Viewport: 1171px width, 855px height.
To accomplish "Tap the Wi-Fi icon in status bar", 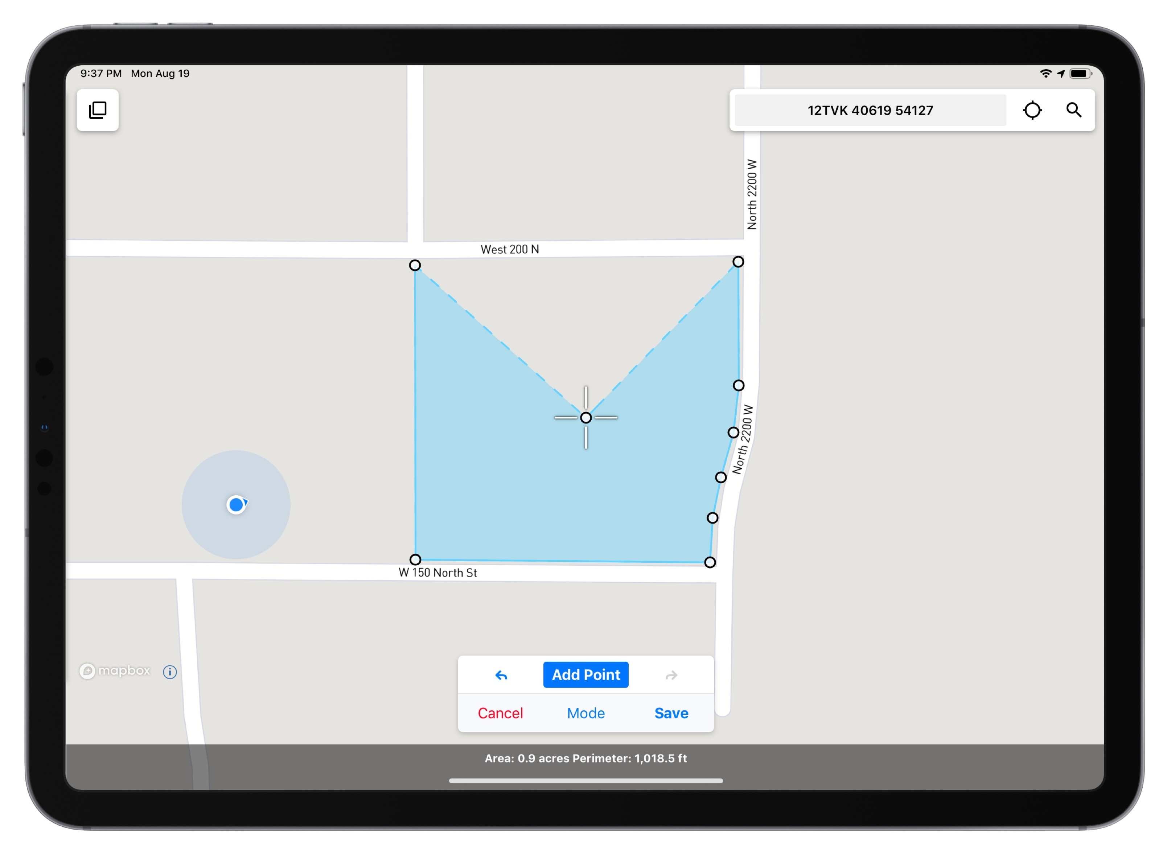I will pos(1045,74).
